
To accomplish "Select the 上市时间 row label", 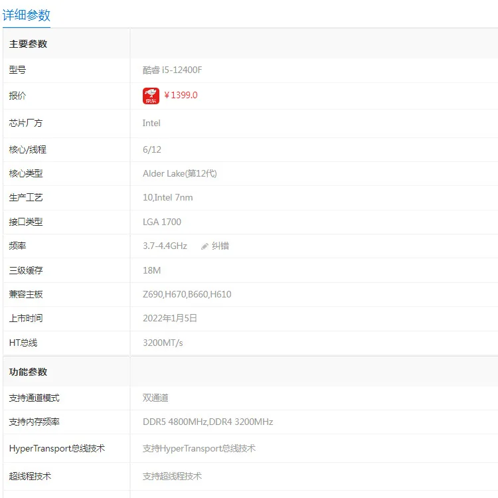I will (26, 318).
